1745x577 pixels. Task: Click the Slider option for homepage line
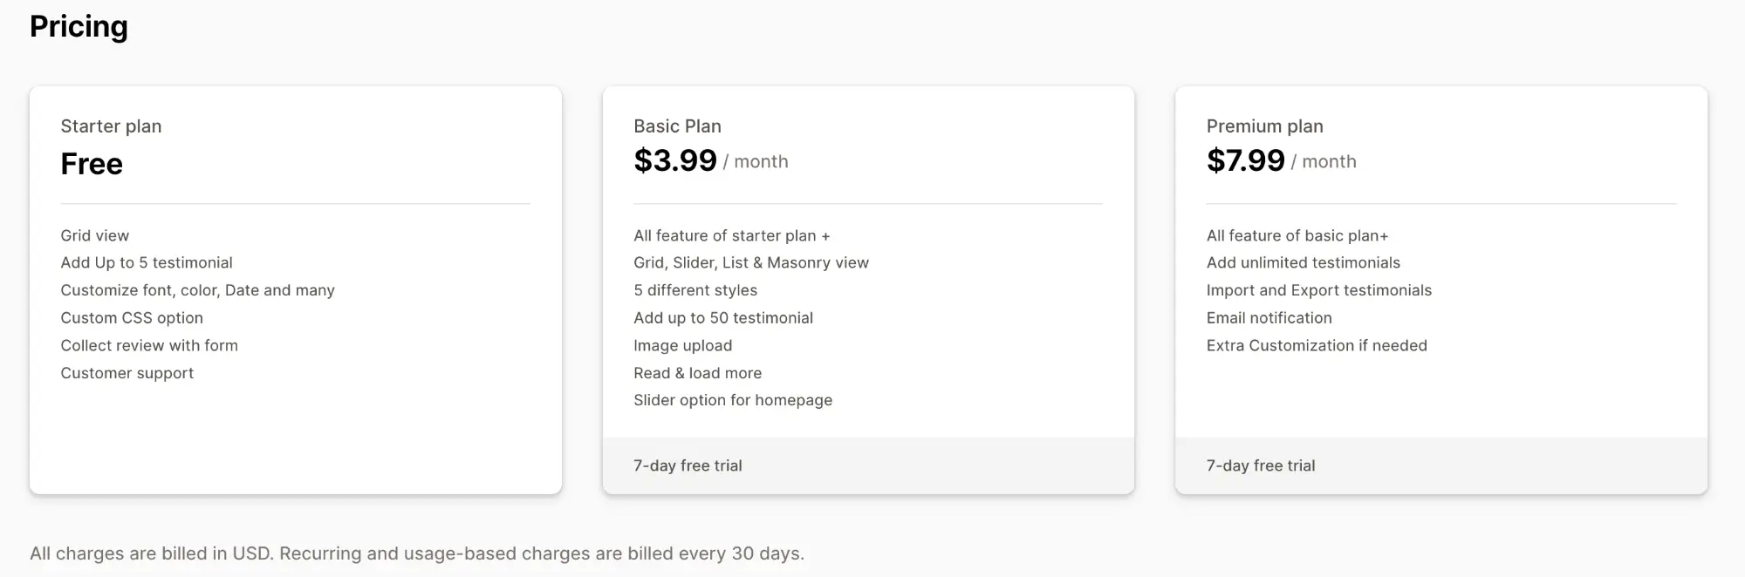pyautogui.click(x=733, y=400)
